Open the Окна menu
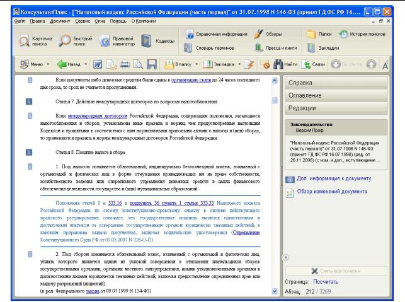The height and width of the screenshot is (302, 405). (100, 21)
